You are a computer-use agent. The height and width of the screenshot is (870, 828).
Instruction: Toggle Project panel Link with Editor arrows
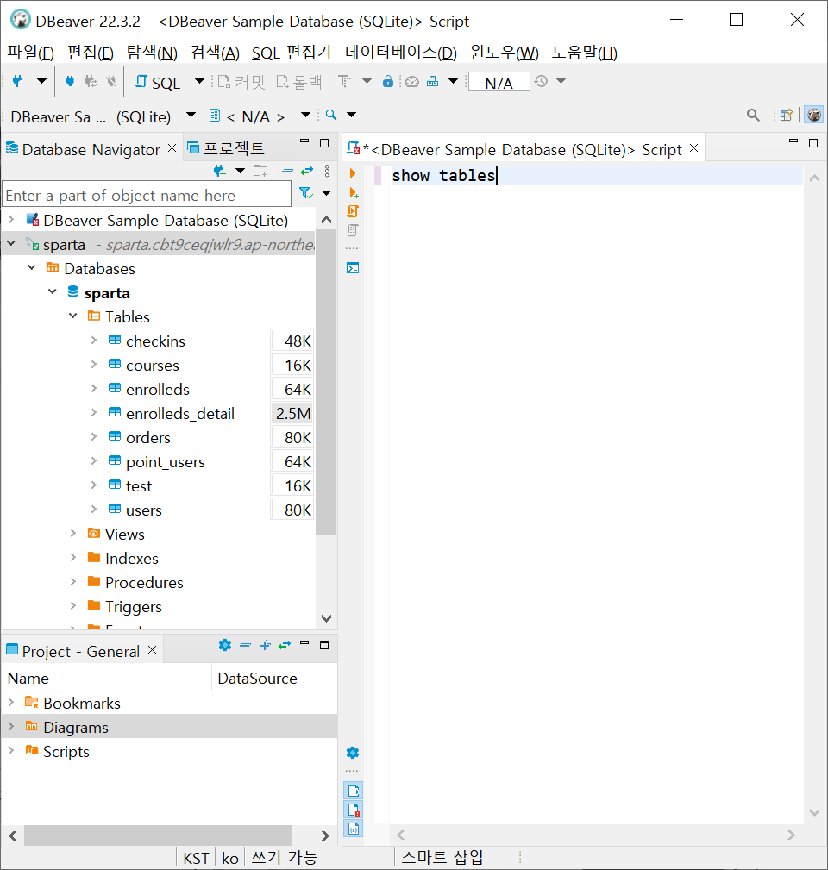[x=285, y=645]
